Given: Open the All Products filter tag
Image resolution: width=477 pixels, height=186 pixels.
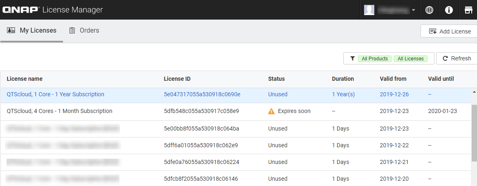Looking at the screenshot, I should click(x=375, y=59).
